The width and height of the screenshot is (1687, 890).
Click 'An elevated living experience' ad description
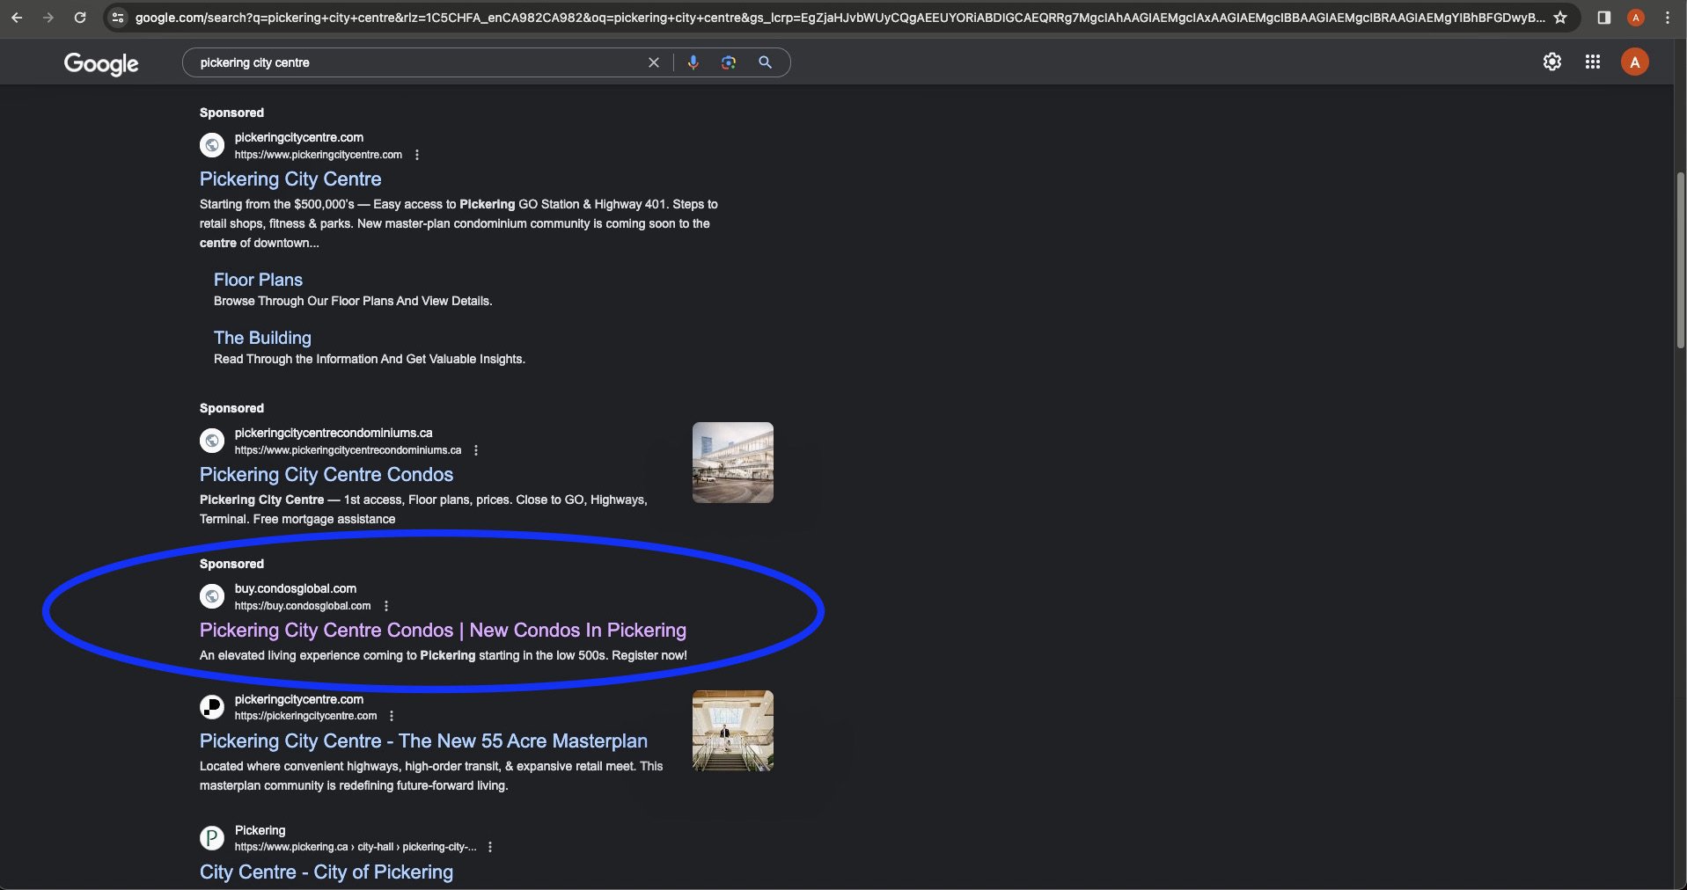pos(444,655)
